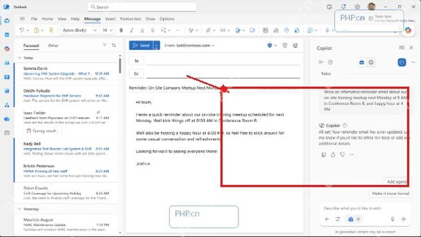
Task: Click the Send button
Action: click(x=141, y=46)
